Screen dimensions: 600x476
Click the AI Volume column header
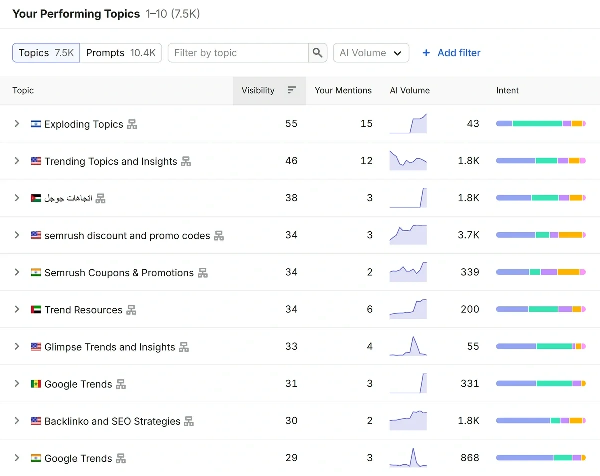pyautogui.click(x=410, y=90)
